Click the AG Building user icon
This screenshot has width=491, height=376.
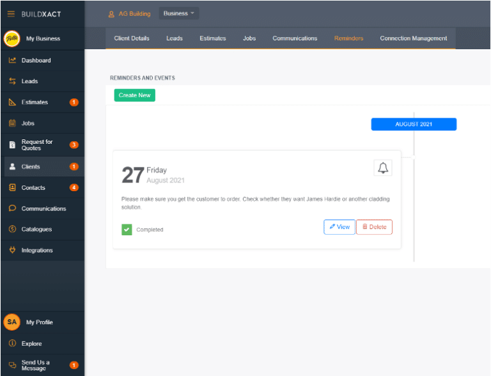coord(111,14)
